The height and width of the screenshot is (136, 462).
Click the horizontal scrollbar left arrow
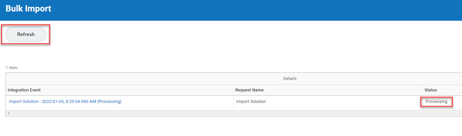8,113
